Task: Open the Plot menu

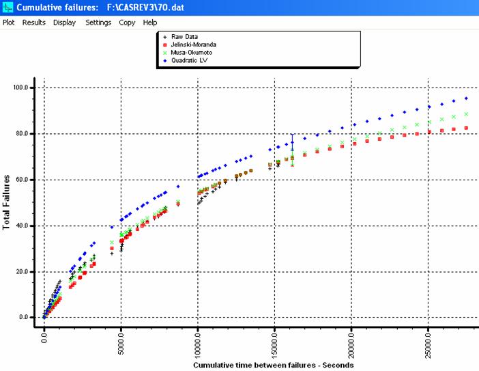Action: click(9, 23)
